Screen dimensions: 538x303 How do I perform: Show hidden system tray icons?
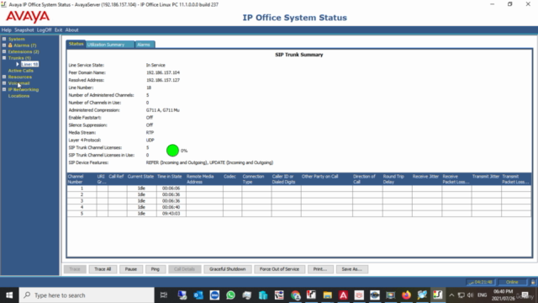coord(451,295)
